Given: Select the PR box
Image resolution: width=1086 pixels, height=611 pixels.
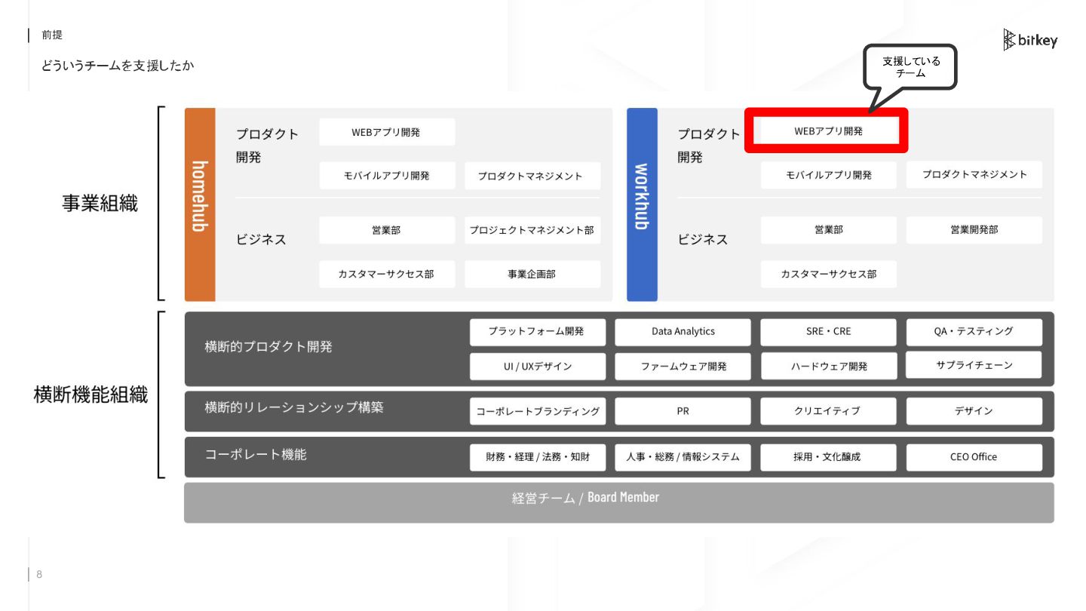Looking at the screenshot, I should [x=683, y=411].
